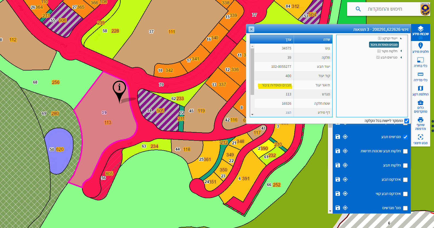This screenshot has width=434, height=228.
Task: Open the שכבות מידע layers panel
Action: (420, 31)
